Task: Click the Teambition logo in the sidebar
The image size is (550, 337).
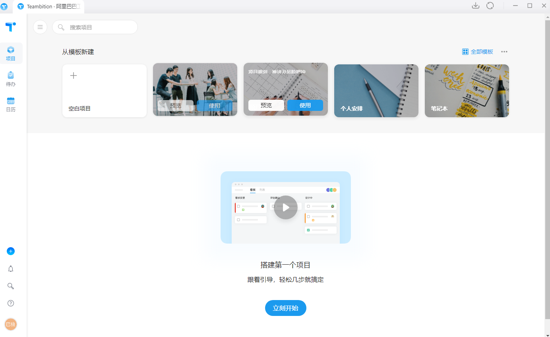Action: pos(11,27)
